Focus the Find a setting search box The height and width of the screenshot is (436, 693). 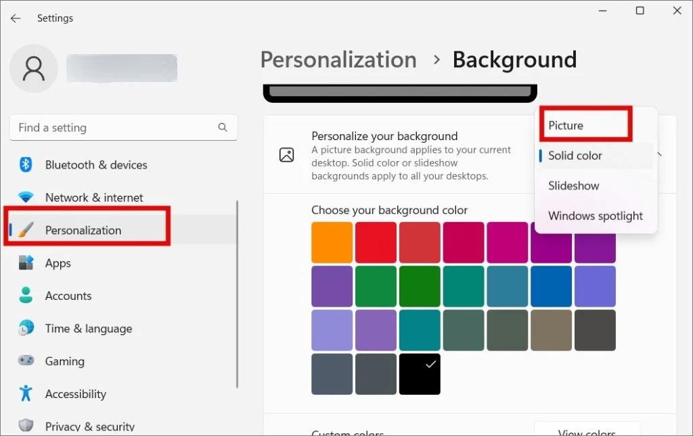click(123, 128)
